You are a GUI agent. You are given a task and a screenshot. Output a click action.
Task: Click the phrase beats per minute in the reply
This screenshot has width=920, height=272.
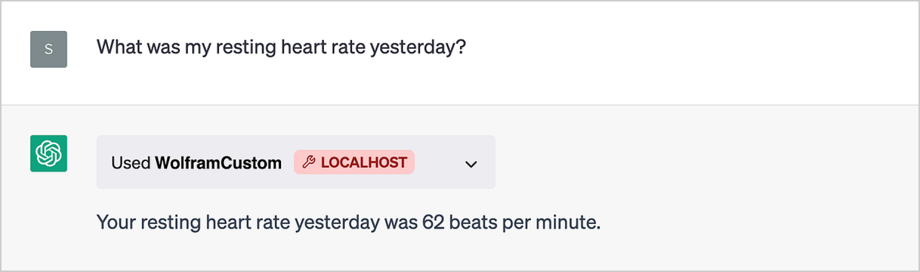[524, 222]
